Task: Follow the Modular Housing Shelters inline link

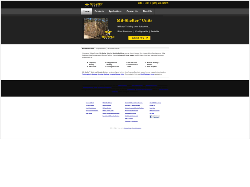Action: [100, 74]
